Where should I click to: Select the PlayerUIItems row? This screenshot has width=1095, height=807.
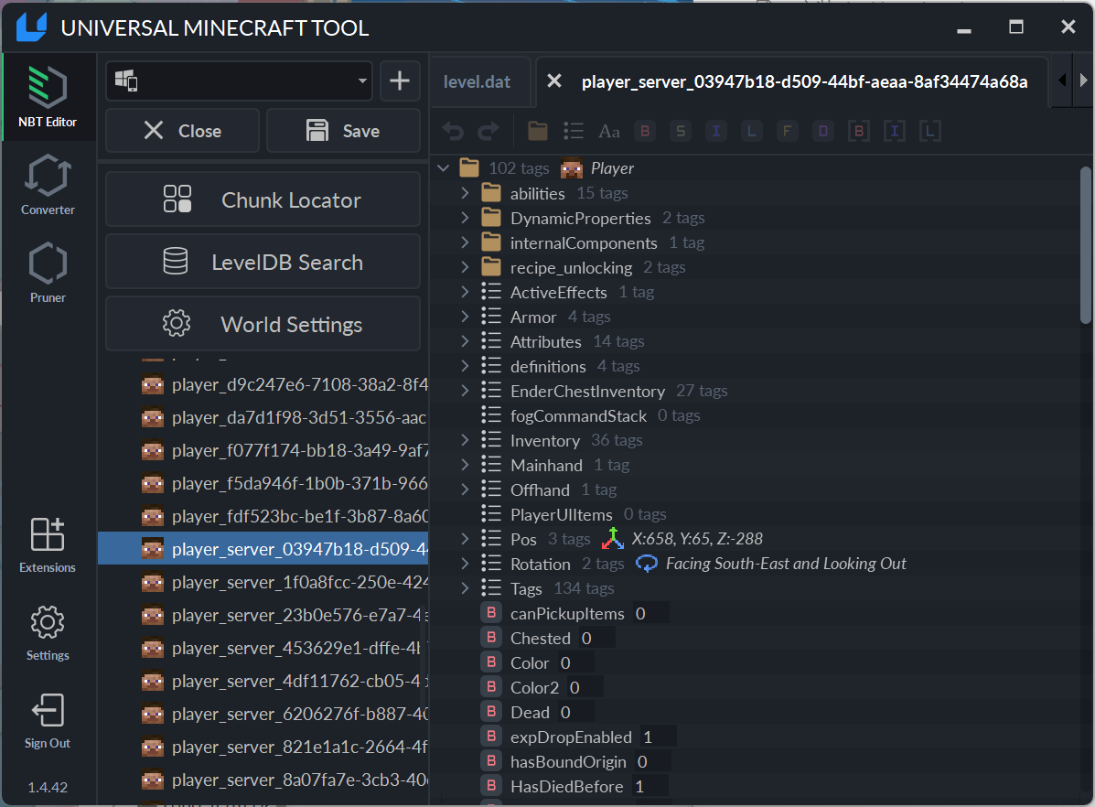click(754, 514)
